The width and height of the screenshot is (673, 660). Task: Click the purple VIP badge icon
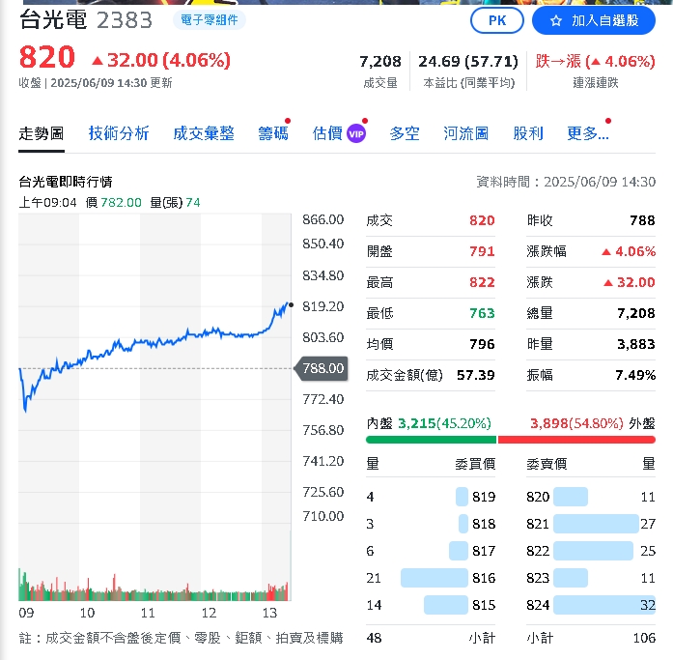pyautogui.click(x=356, y=134)
